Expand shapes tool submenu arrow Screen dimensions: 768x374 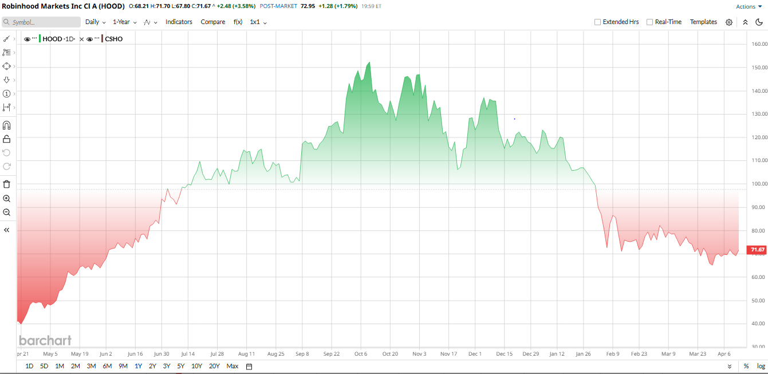pos(14,66)
